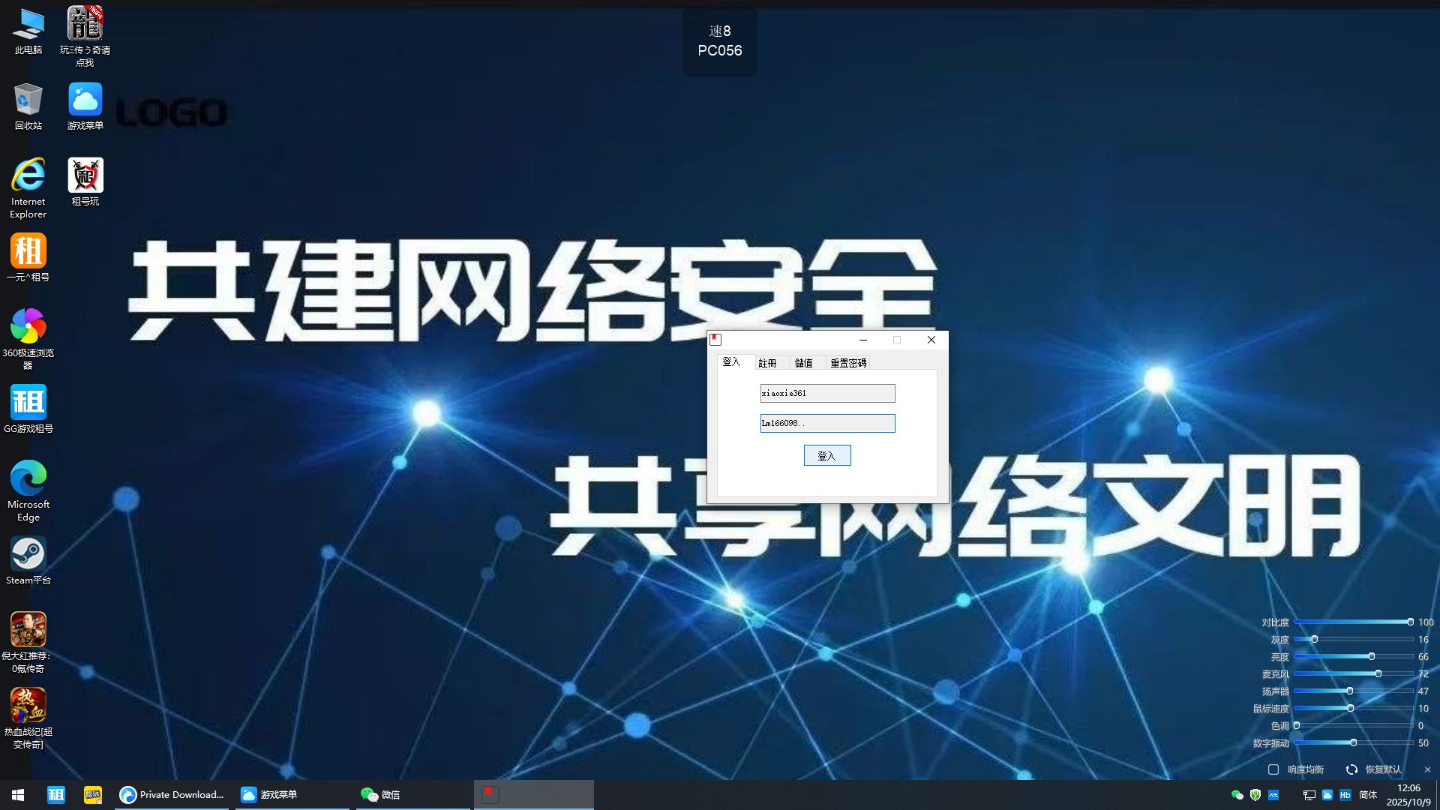Open the Microsoft Edge desktop icon
The width and height of the screenshot is (1440, 810).
28,478
